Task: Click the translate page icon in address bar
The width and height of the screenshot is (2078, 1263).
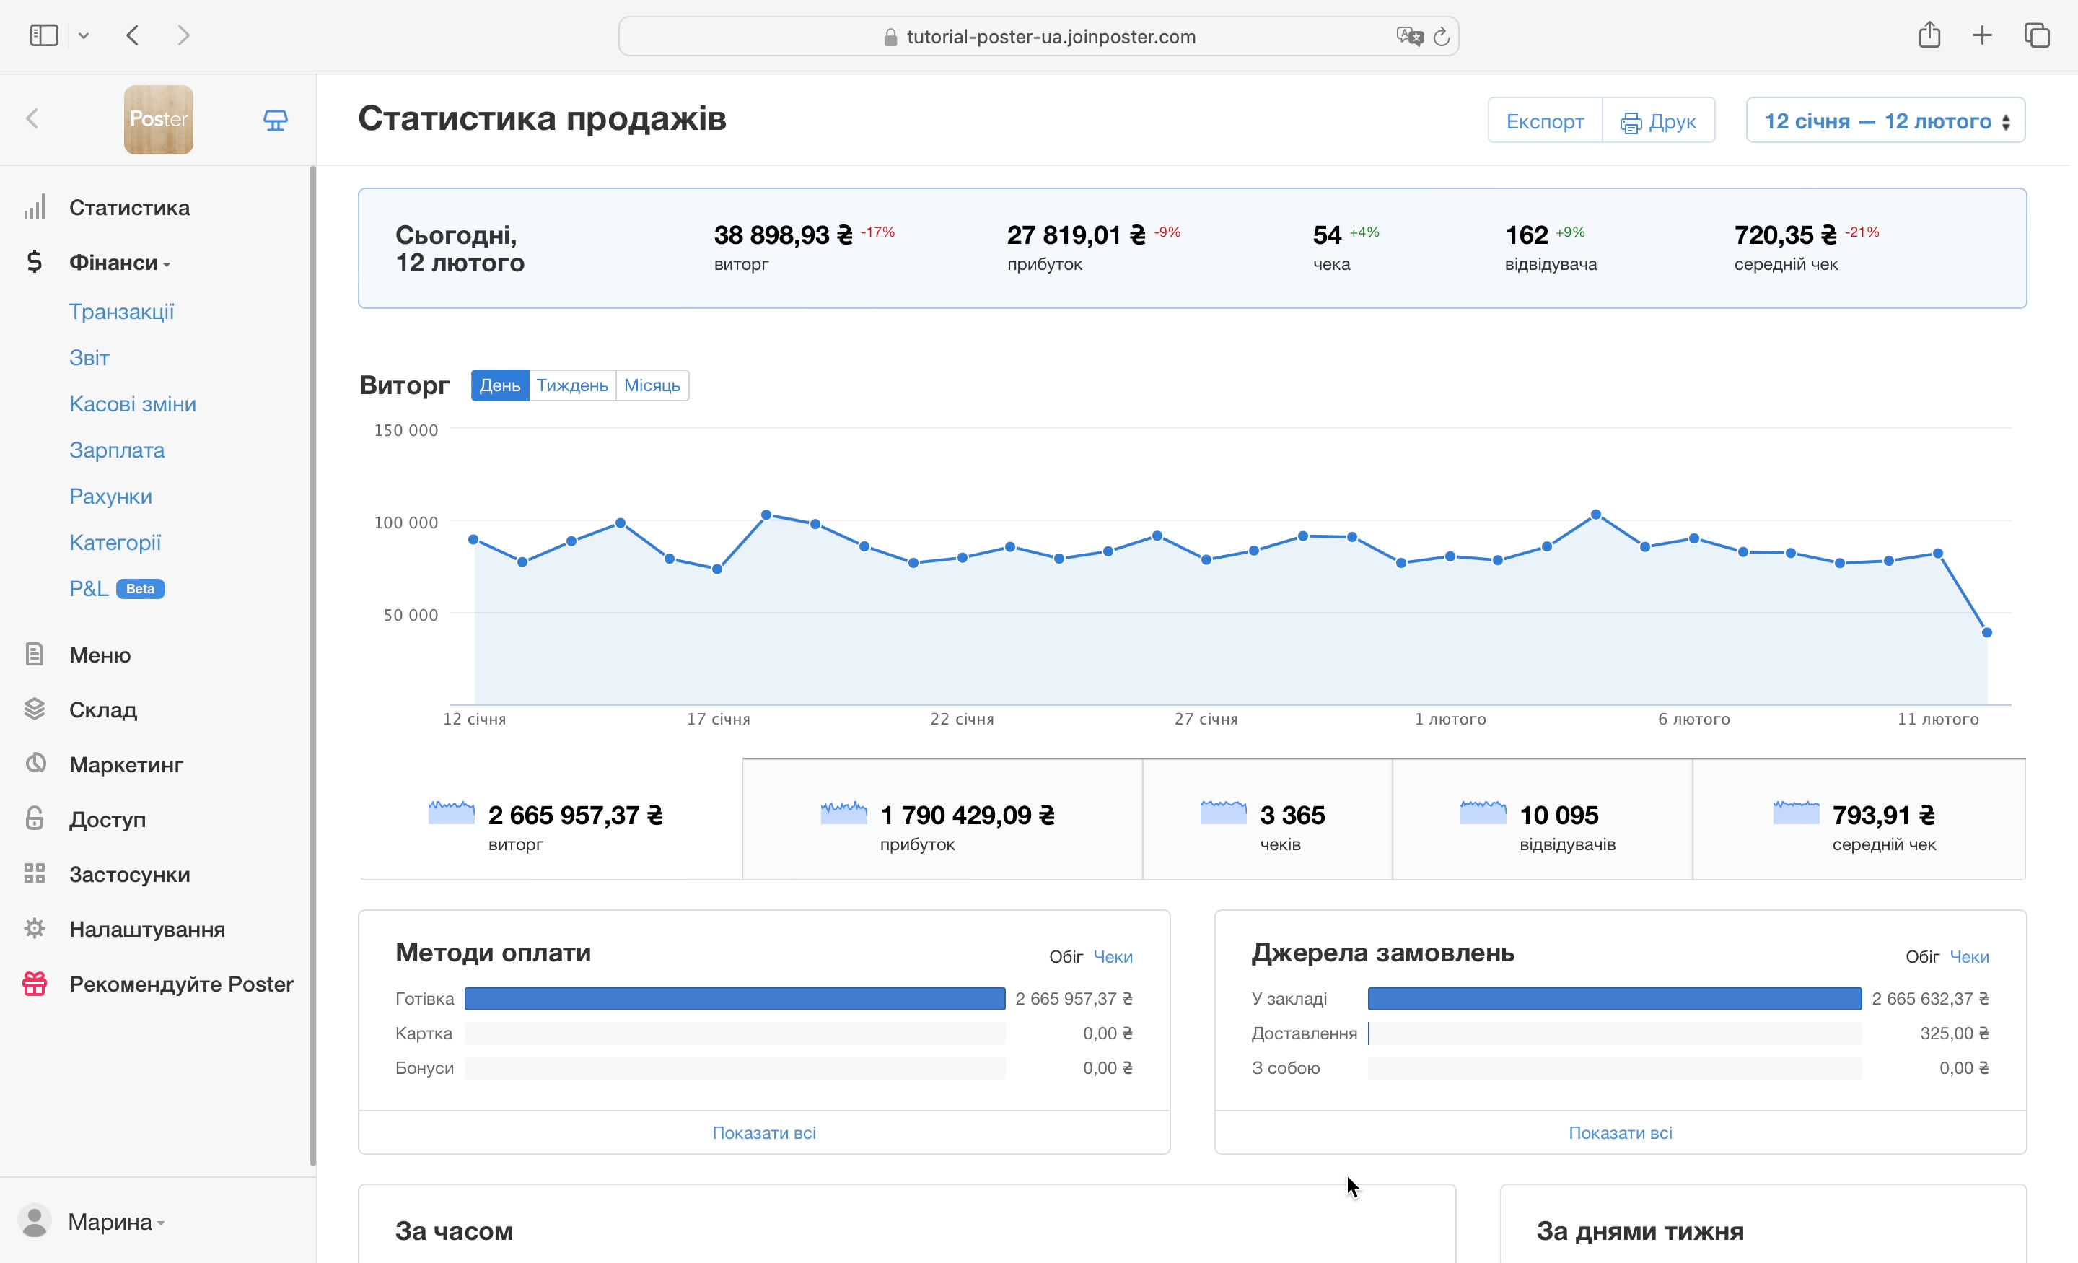Action: click(x=1409, y=36)
